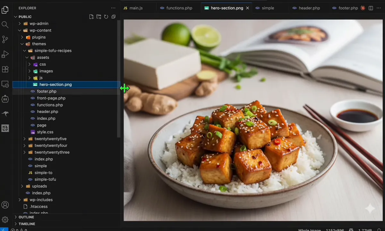Open the Search view in activity bar
385x231 pixels.
pyautogui.click(x=5, y=25)
